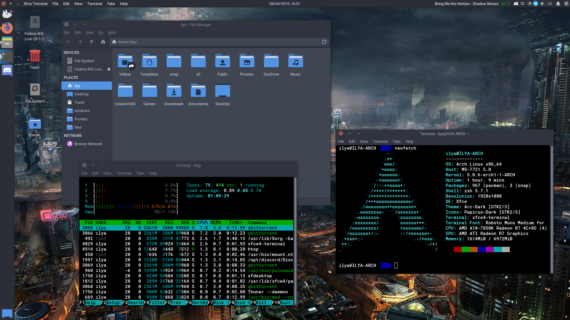570x320 pixels.
Task: Open the Terminal menu in htop window
Action: (123, 173)
